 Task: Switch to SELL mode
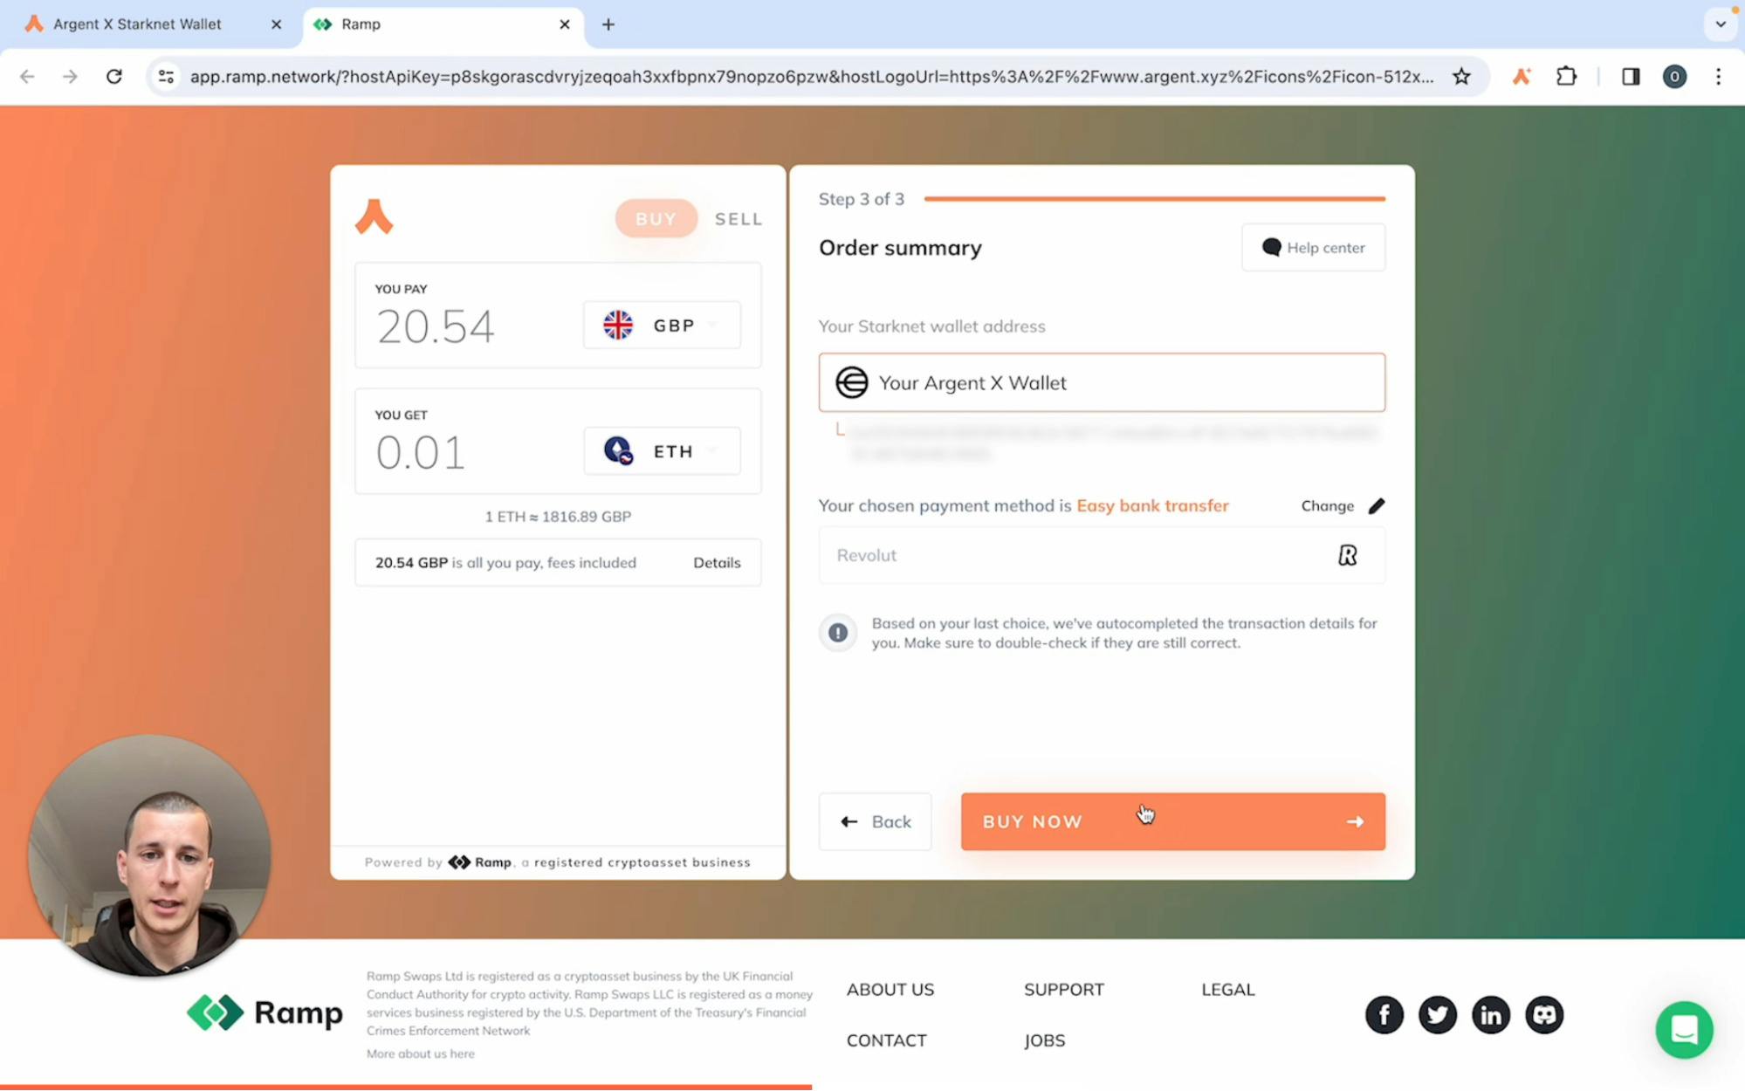[739, 218]
